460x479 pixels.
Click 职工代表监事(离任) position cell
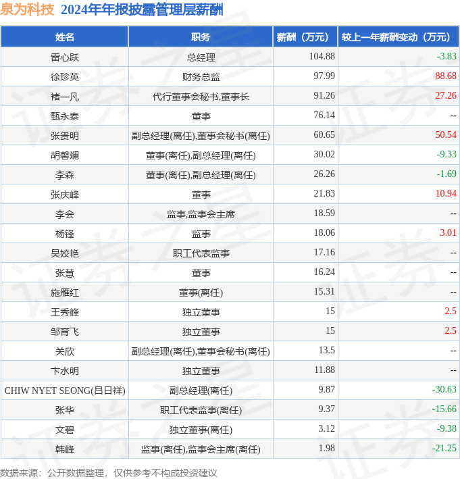click(x=201, y=410)
